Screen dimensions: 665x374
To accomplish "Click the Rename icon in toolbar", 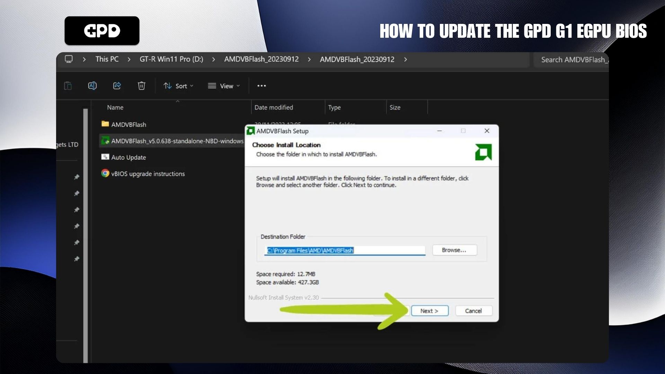I will 92,86.
